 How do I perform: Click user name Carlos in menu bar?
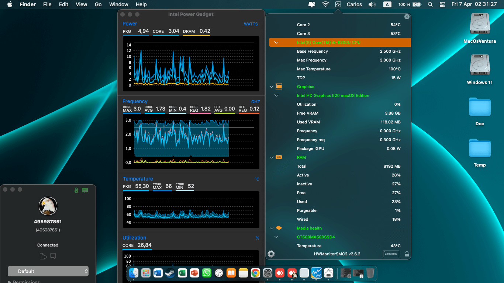[x=354, y=4]
